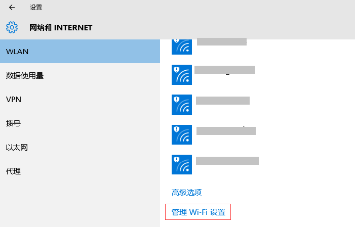The image size is (355, 227).
Task: Switch to 代理 in the sidebar
Action: point(80,171)
